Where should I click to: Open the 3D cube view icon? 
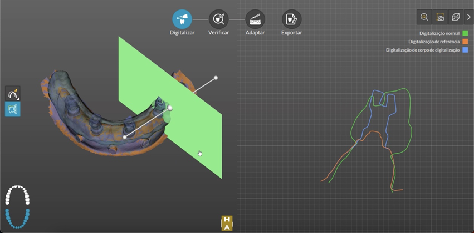(x=456, y=17)
